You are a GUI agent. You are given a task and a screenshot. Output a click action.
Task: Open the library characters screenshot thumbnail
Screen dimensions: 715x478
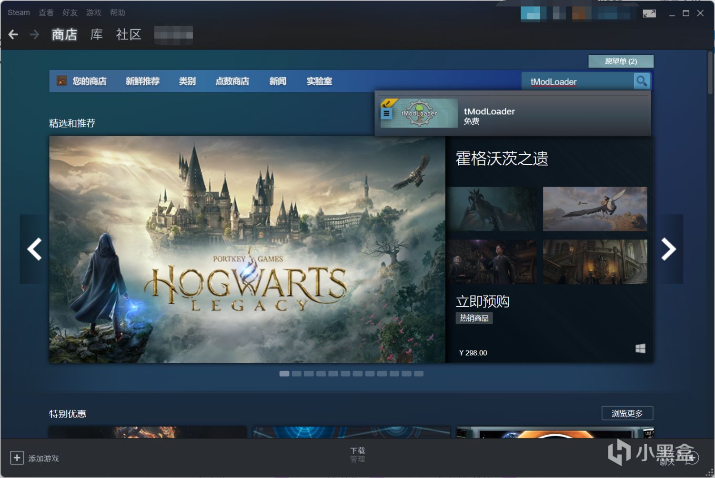pyautogui.click(x=492, y=262)
